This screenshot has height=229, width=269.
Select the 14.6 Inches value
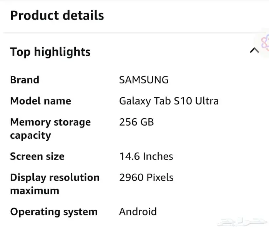[146, 156]
